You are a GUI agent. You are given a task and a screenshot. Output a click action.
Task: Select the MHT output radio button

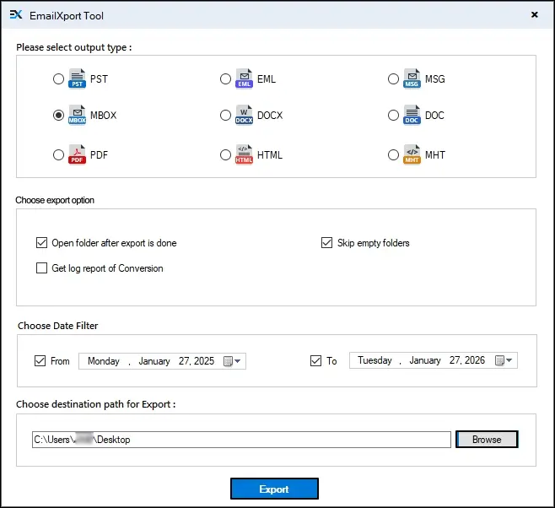pyautogui.click(x=393, y=154)
